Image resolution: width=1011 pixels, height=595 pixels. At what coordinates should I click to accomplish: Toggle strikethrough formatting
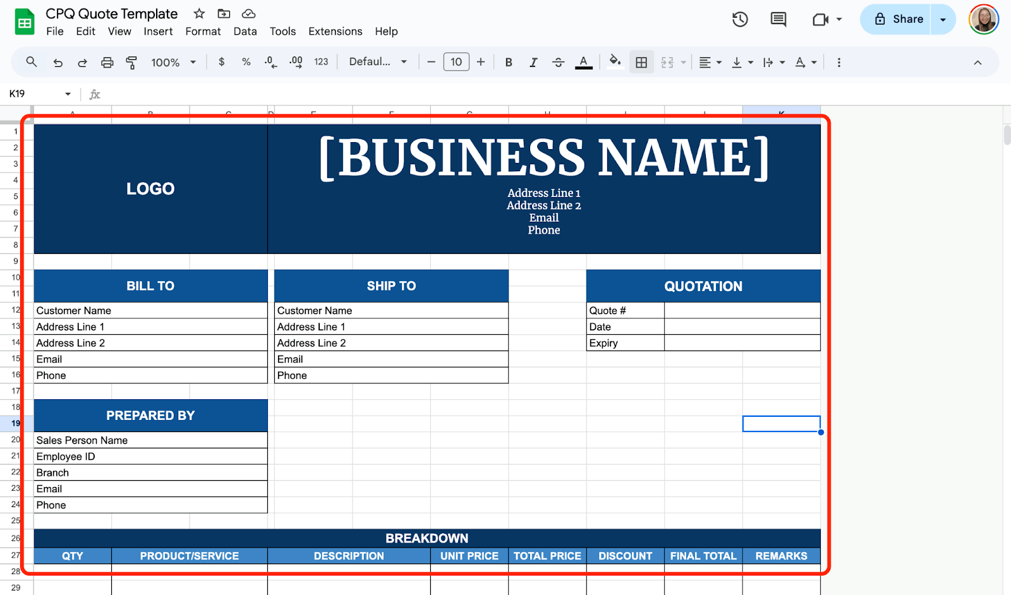coord(558,63)
